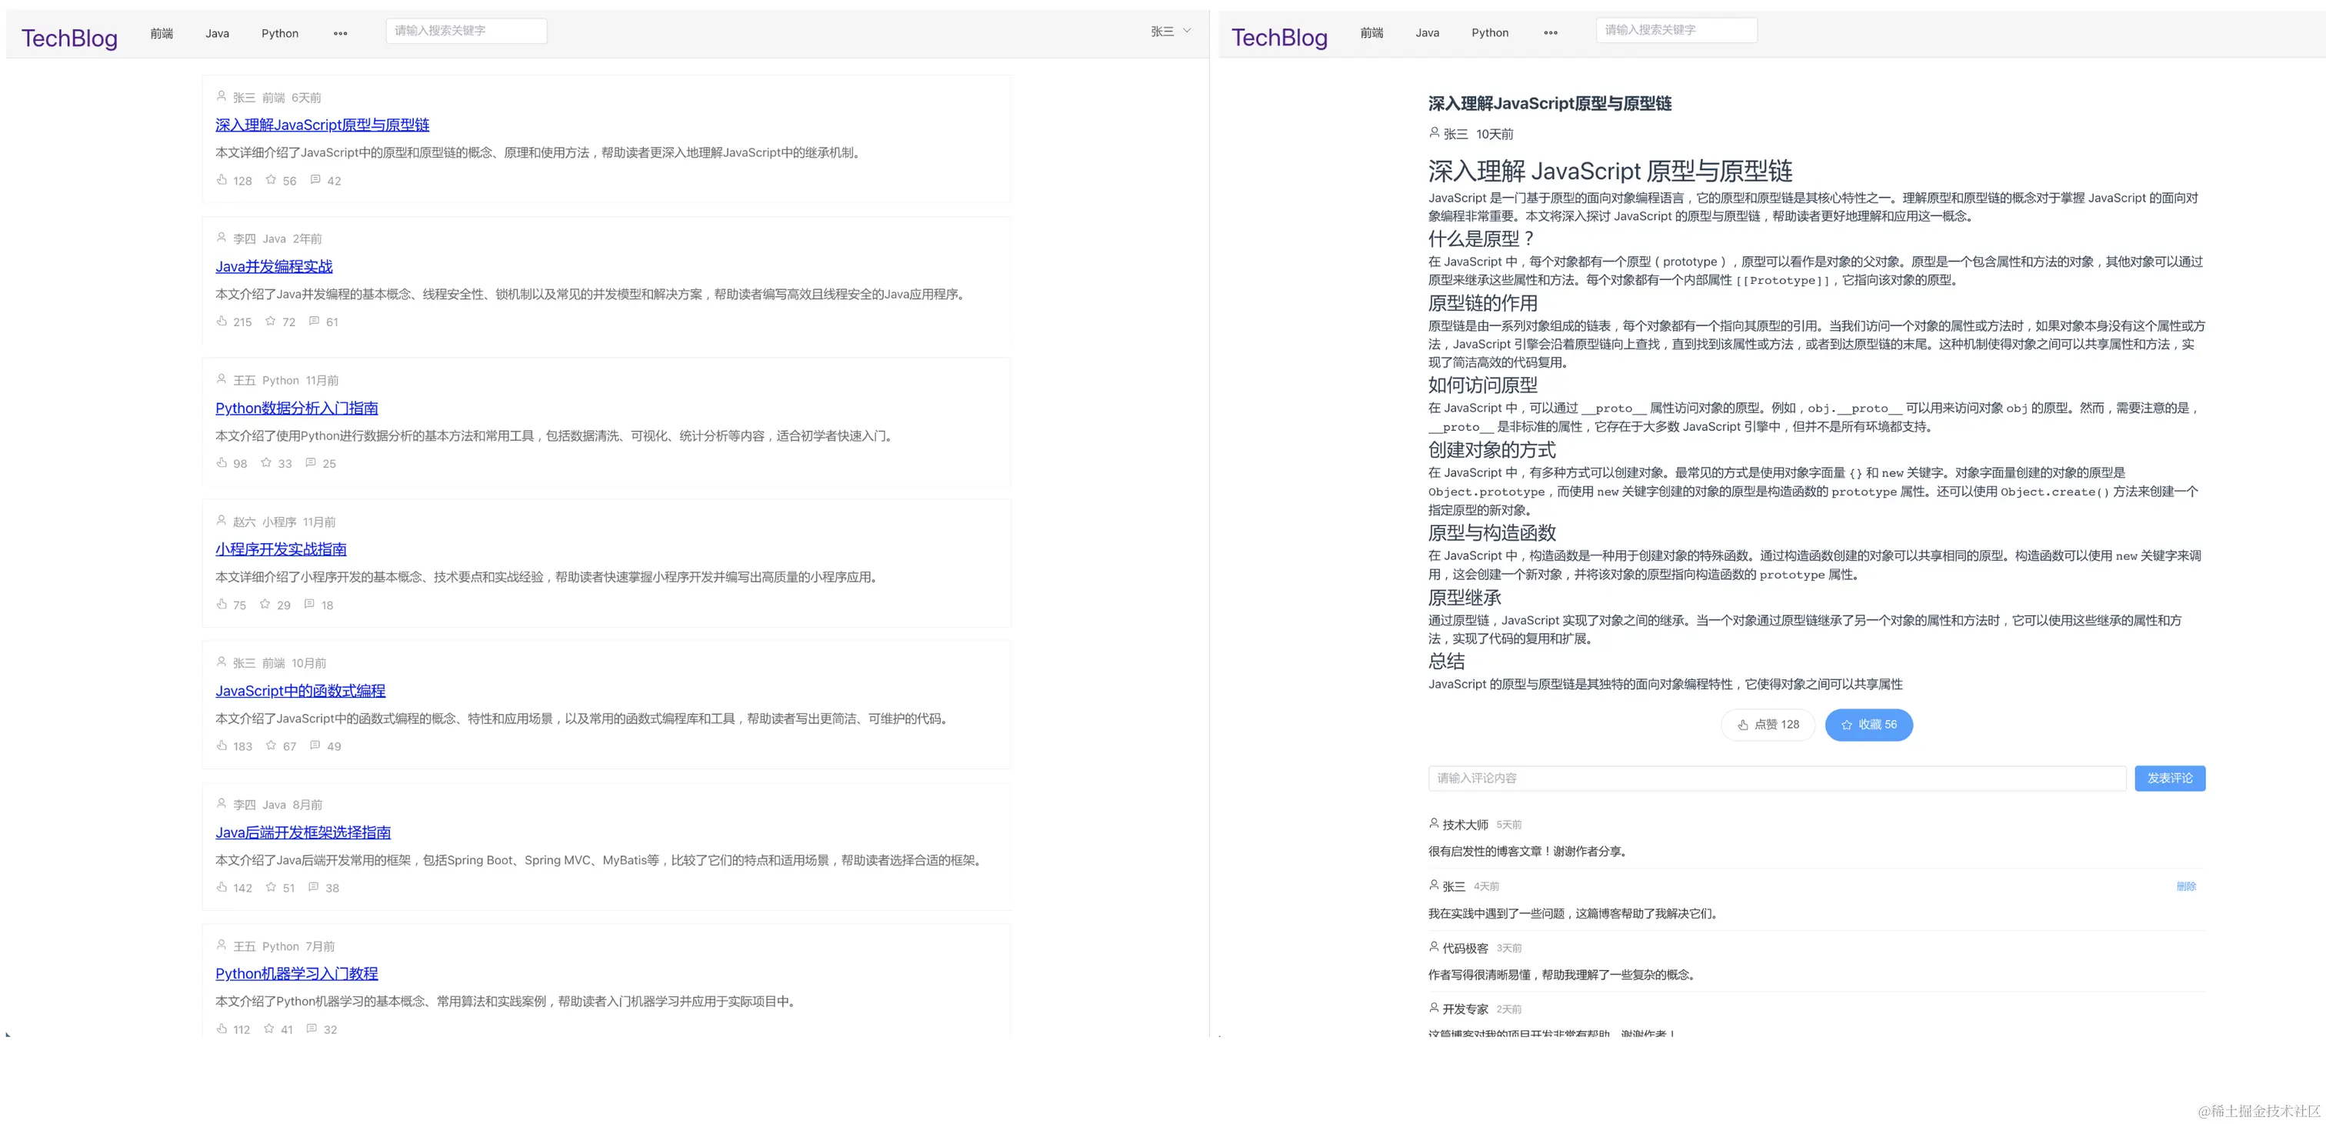The width and height of the screenshot is (2326, 1124).
Task: Click the thumbs-up icon on 深入理解JavaScript原型与原型链 card
Action: point(222,181)
